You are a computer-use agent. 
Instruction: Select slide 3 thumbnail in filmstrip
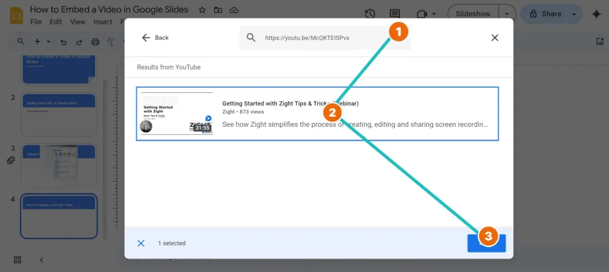point(59,165)
